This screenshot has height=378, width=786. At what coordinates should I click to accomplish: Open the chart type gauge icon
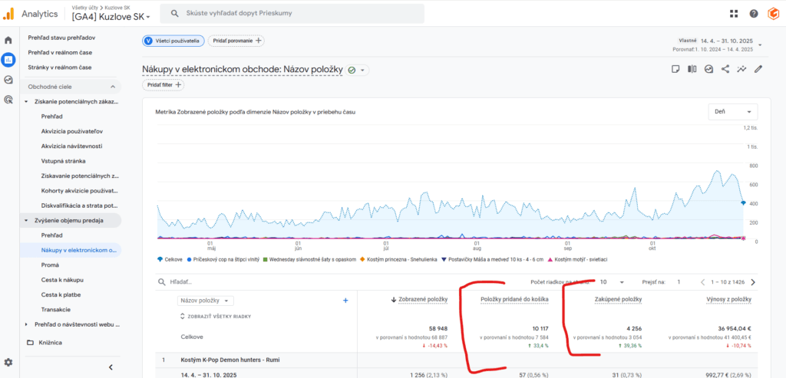[708, 69]
